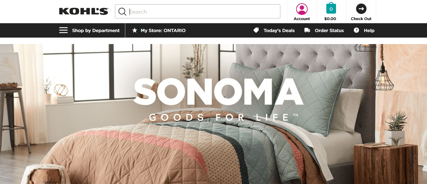Open My Store: ONTARIO selector
This screenshot has height=184, width=427.
point(163,30)
